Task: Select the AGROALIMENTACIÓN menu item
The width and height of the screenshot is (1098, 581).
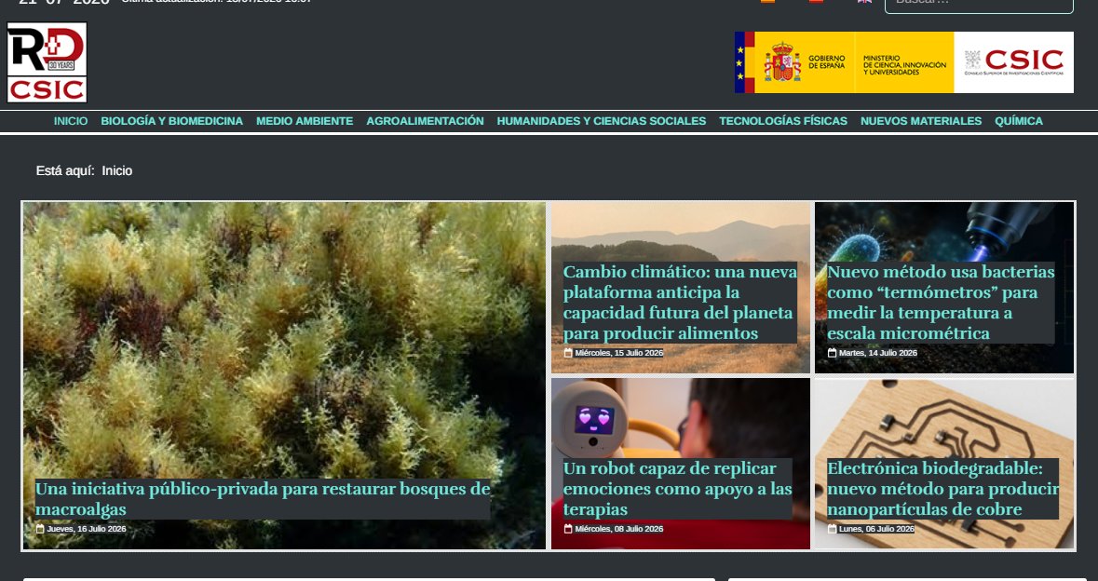Action: 425,121
